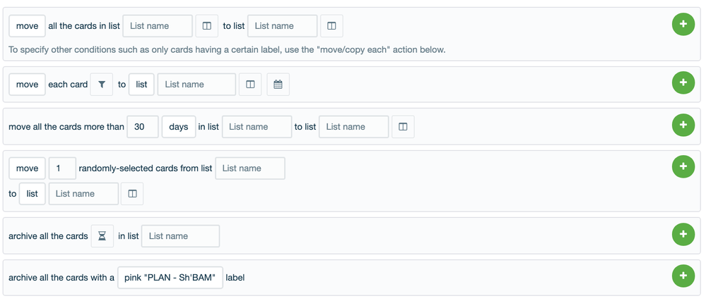Toggle "move" option before "all the cards in list"

tap(27, 26)
